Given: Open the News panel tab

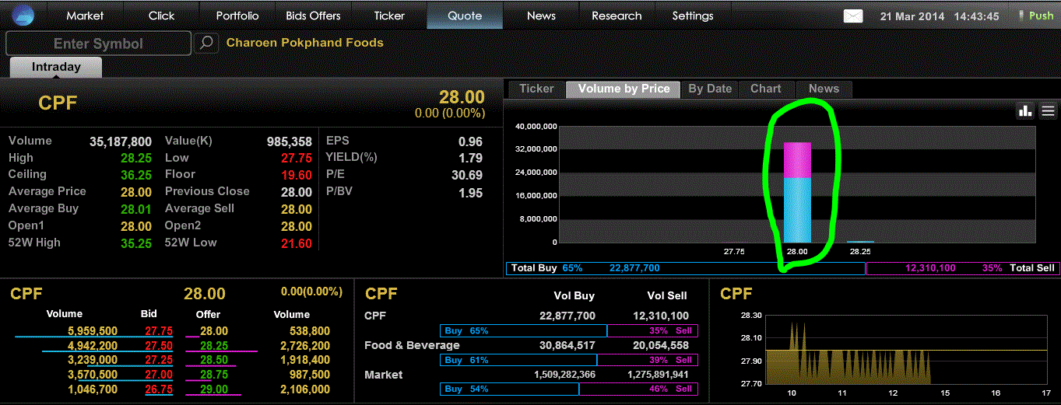Looking at the screenshot, I should coord(824,89).
